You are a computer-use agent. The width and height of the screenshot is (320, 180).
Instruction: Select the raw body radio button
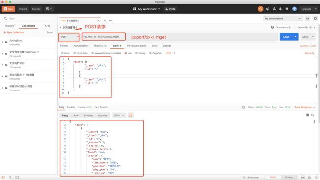click(126, 53)
